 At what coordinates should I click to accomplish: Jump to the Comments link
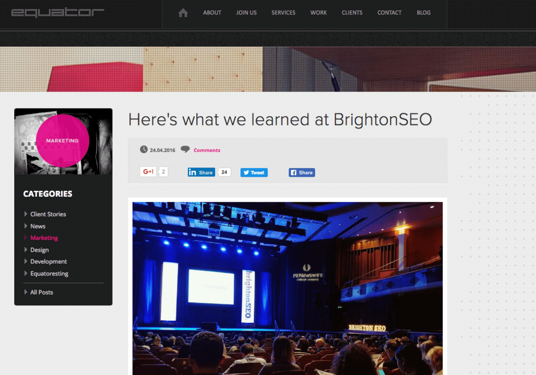207,150
